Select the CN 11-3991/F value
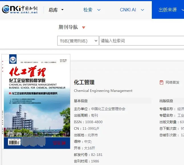 pos(91,129)
